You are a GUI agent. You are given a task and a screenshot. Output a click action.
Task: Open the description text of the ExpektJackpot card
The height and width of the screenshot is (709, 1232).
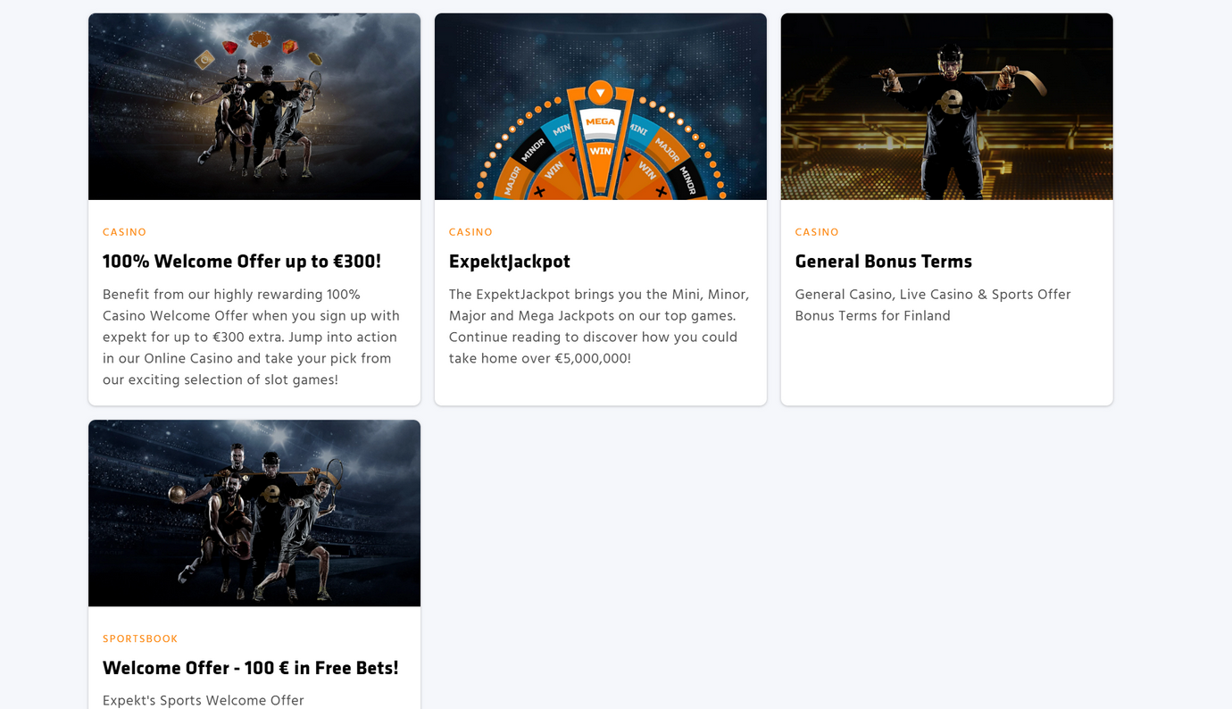point(599,327)
